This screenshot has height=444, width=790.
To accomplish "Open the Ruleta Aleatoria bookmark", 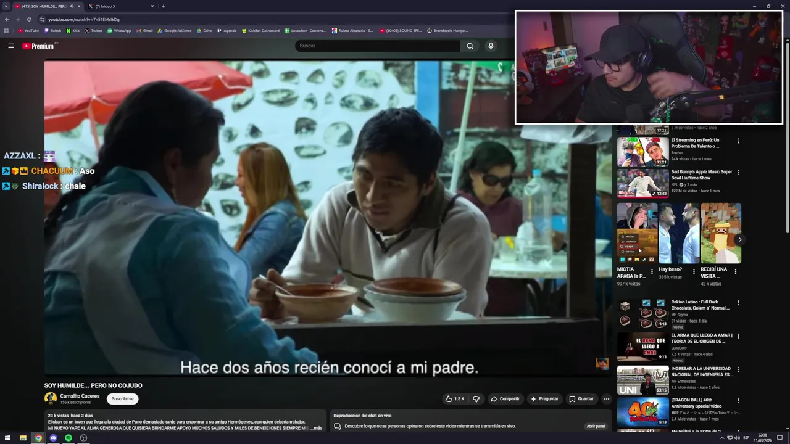I will click(352, 30).
